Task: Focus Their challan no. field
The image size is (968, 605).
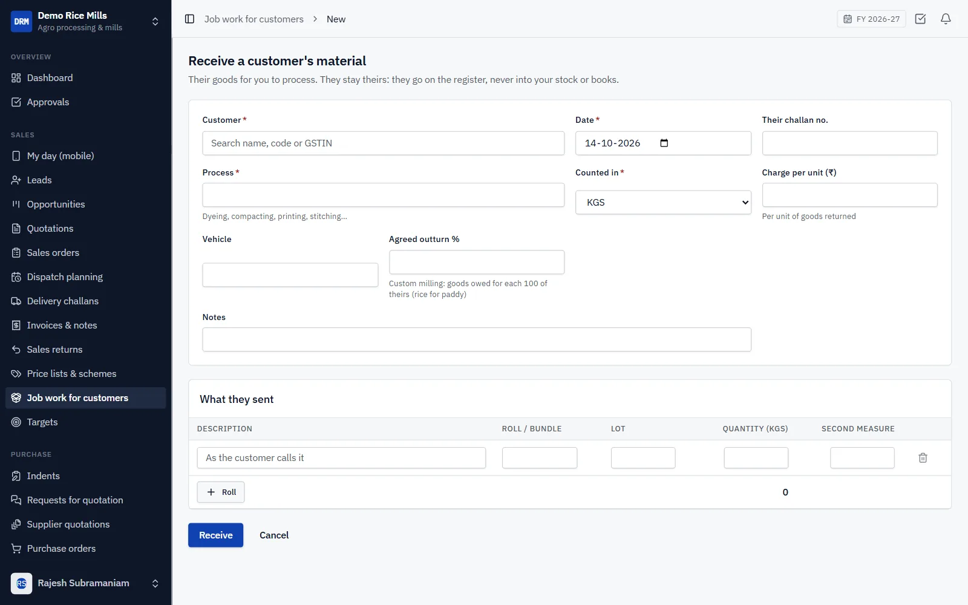Action: coord(849,143)
